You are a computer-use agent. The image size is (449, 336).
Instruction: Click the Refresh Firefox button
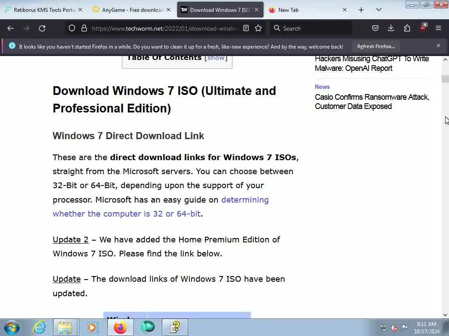coord(376,46)
